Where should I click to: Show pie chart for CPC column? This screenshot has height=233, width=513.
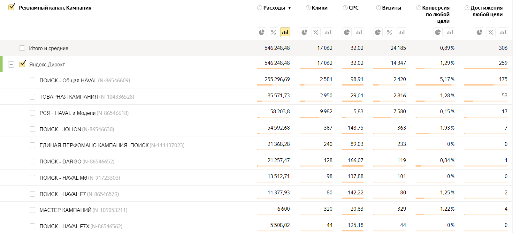[347, 32]
